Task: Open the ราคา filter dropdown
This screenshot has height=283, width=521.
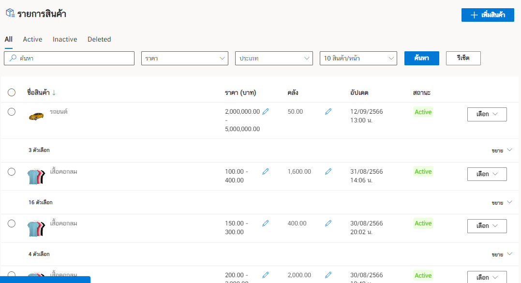Action: pyautogui.click(x=184, y=59)
